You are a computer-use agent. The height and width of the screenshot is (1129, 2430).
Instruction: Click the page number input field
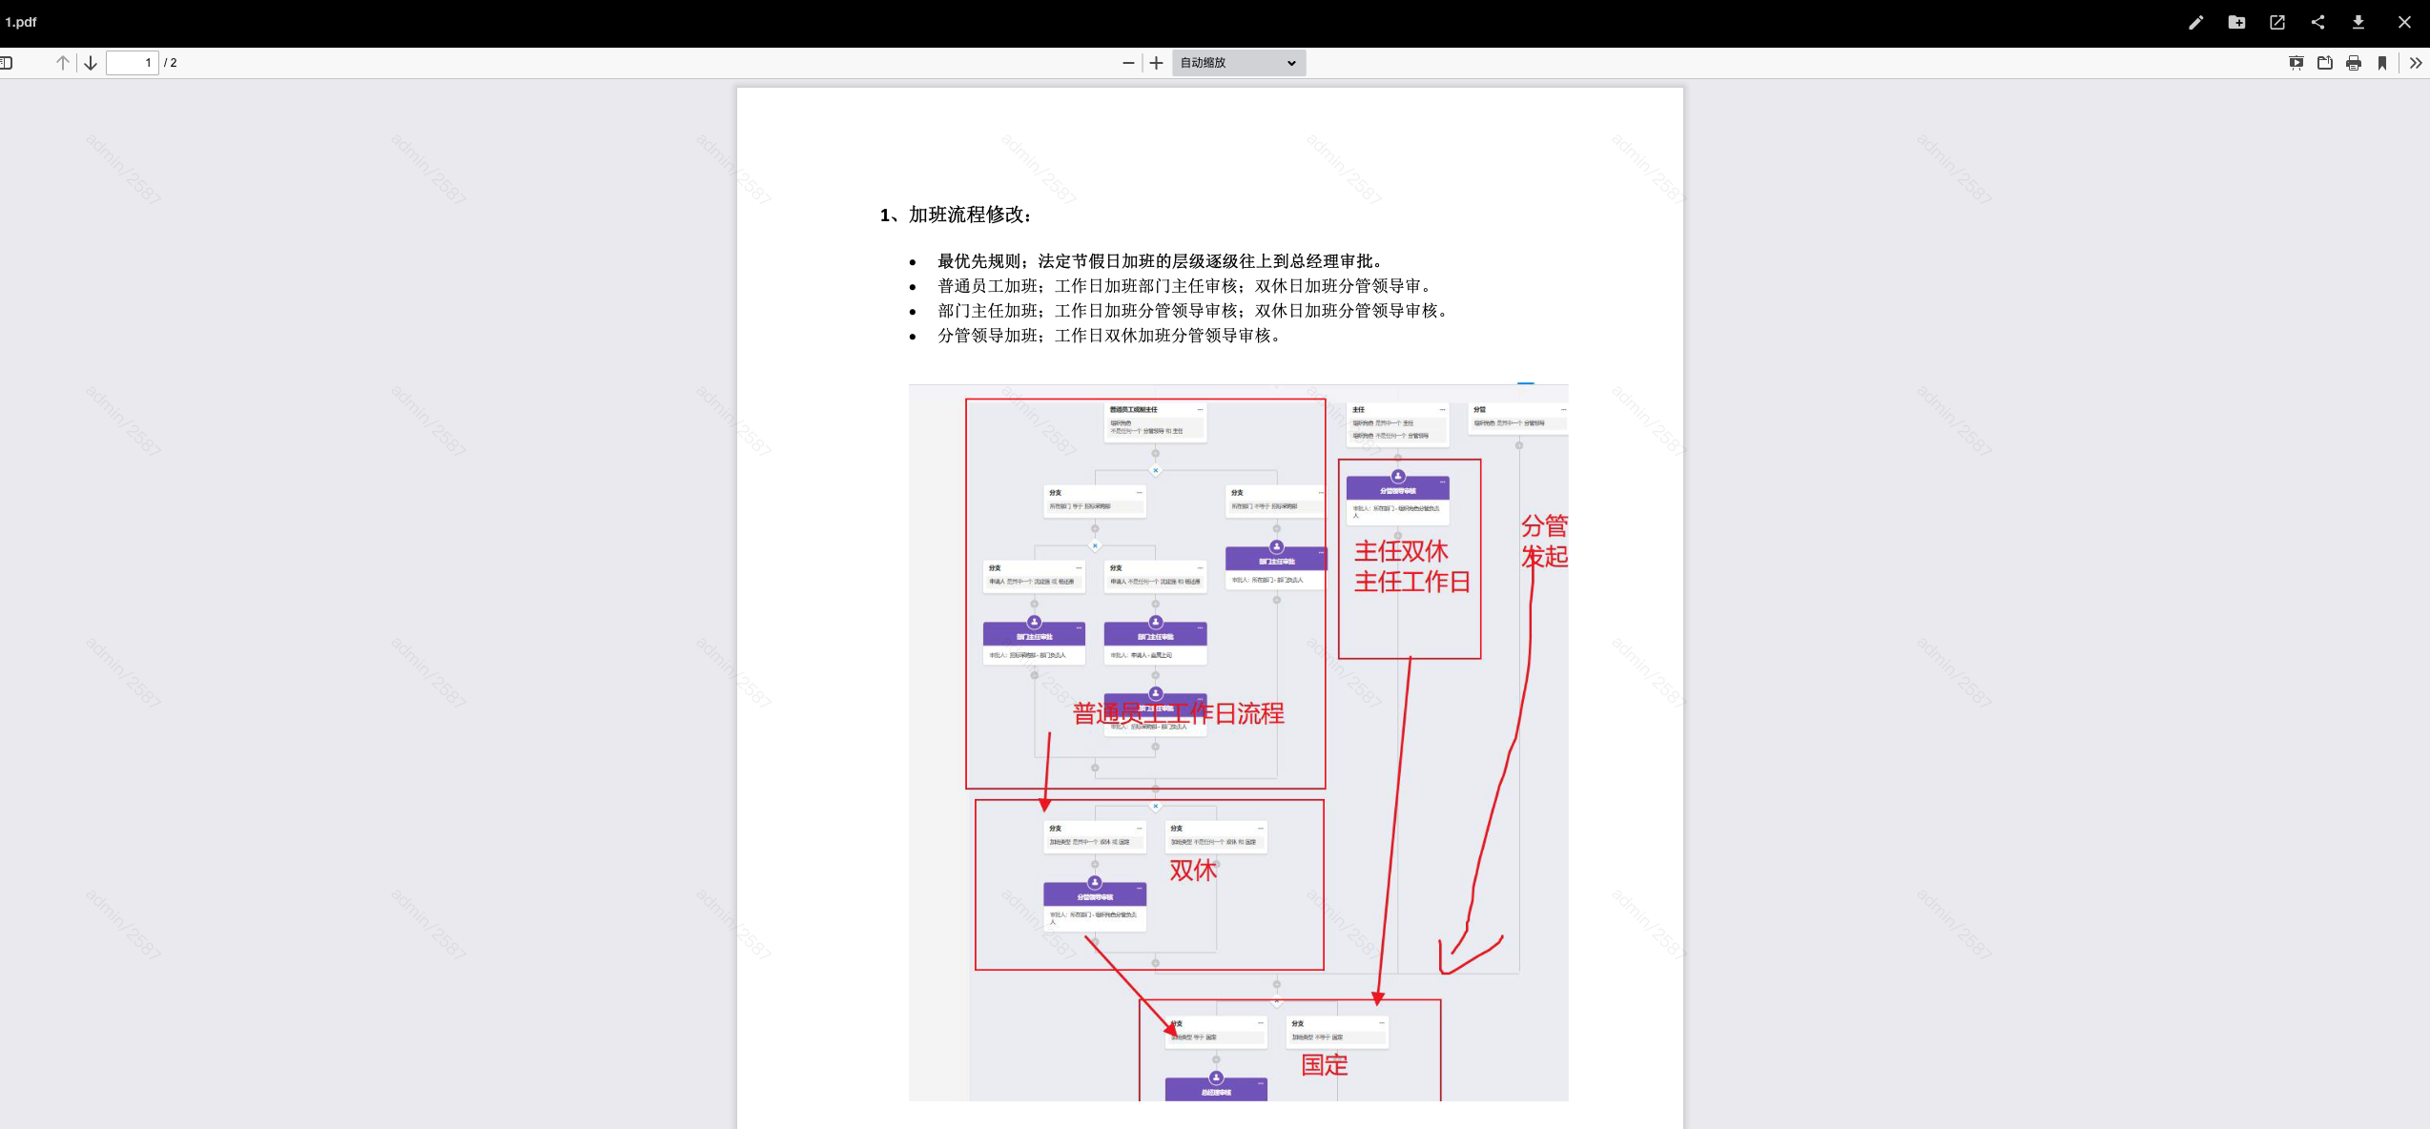click(133, 63)
